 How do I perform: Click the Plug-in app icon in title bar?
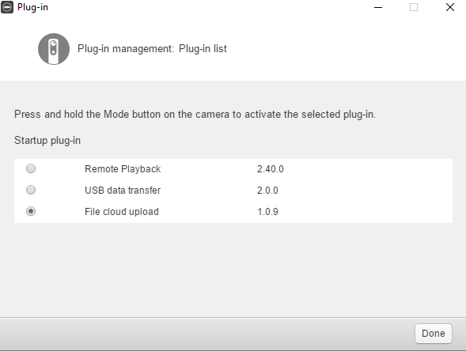coord(7,7)
